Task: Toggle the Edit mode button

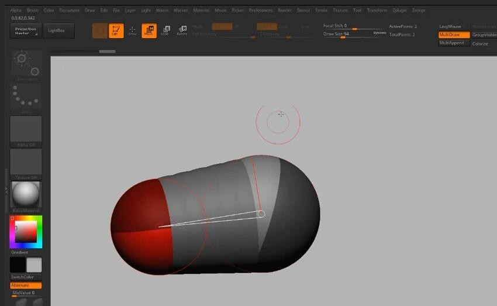Action: (x=116, y=31)
